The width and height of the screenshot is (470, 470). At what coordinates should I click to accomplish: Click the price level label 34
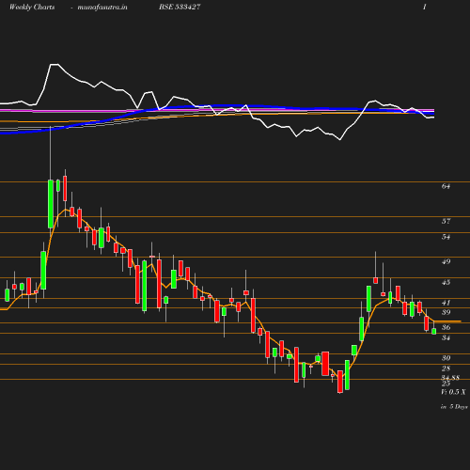click(446, 337)
